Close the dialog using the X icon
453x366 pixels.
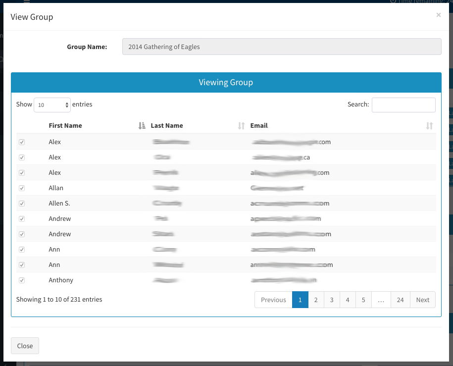[x=438, y=15]
